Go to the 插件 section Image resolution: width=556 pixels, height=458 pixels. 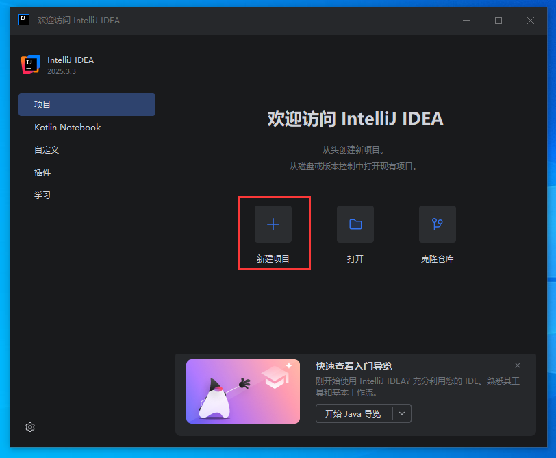point(87,173)
